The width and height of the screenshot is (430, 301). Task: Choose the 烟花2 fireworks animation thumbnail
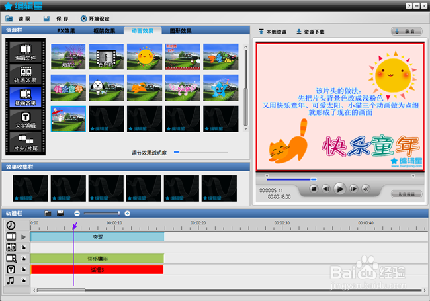click(x=68, y=57)
